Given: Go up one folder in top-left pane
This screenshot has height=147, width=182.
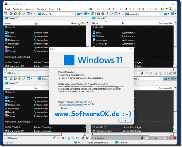Looking at the screenshot, I should [19, 14].
